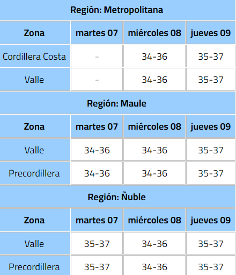
Task: Select Ñuble Precordillera miércoles 08 value
Action: (x=154, y=266)
